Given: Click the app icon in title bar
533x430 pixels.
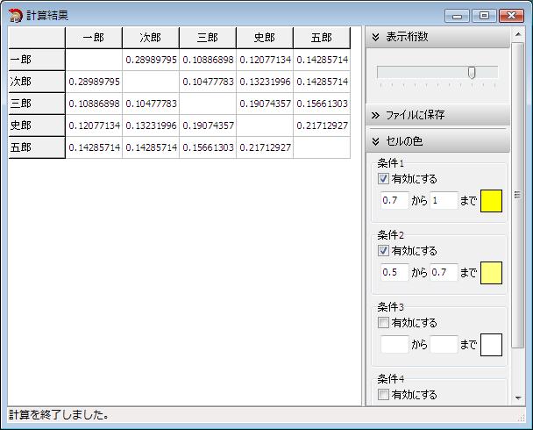Looking at the screenshot, I should (15, 15).
